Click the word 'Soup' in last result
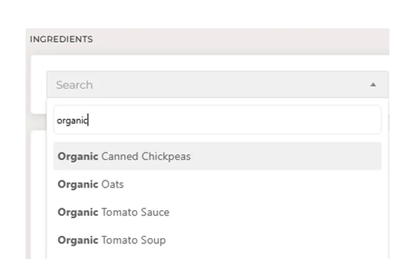 (x=154, y=240)
